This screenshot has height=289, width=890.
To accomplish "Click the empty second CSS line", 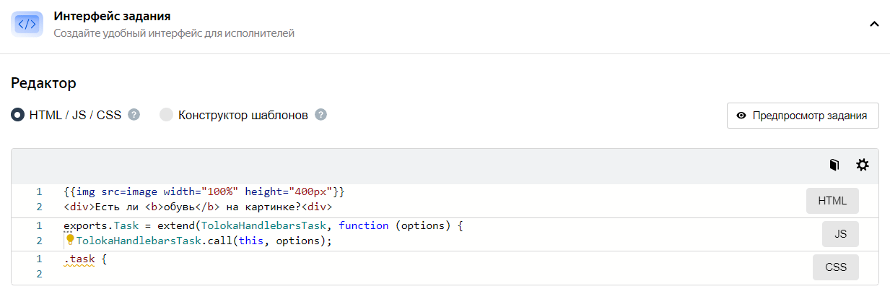I will tap(289, 274).
